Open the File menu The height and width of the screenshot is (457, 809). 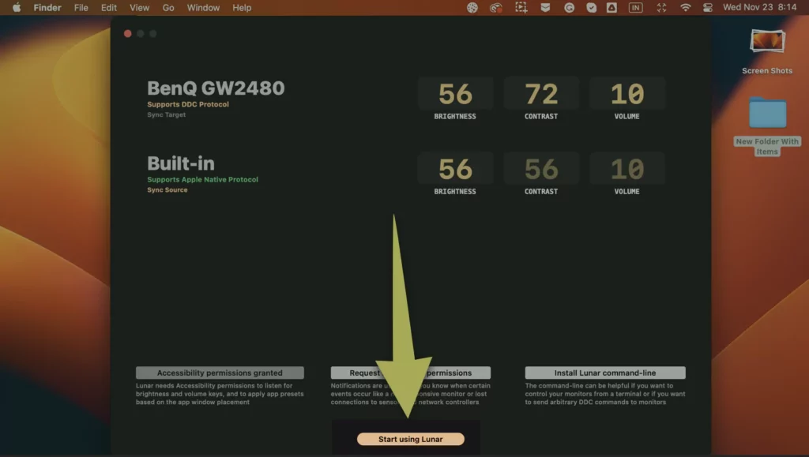pyautogui.click(x=81, y=8)
